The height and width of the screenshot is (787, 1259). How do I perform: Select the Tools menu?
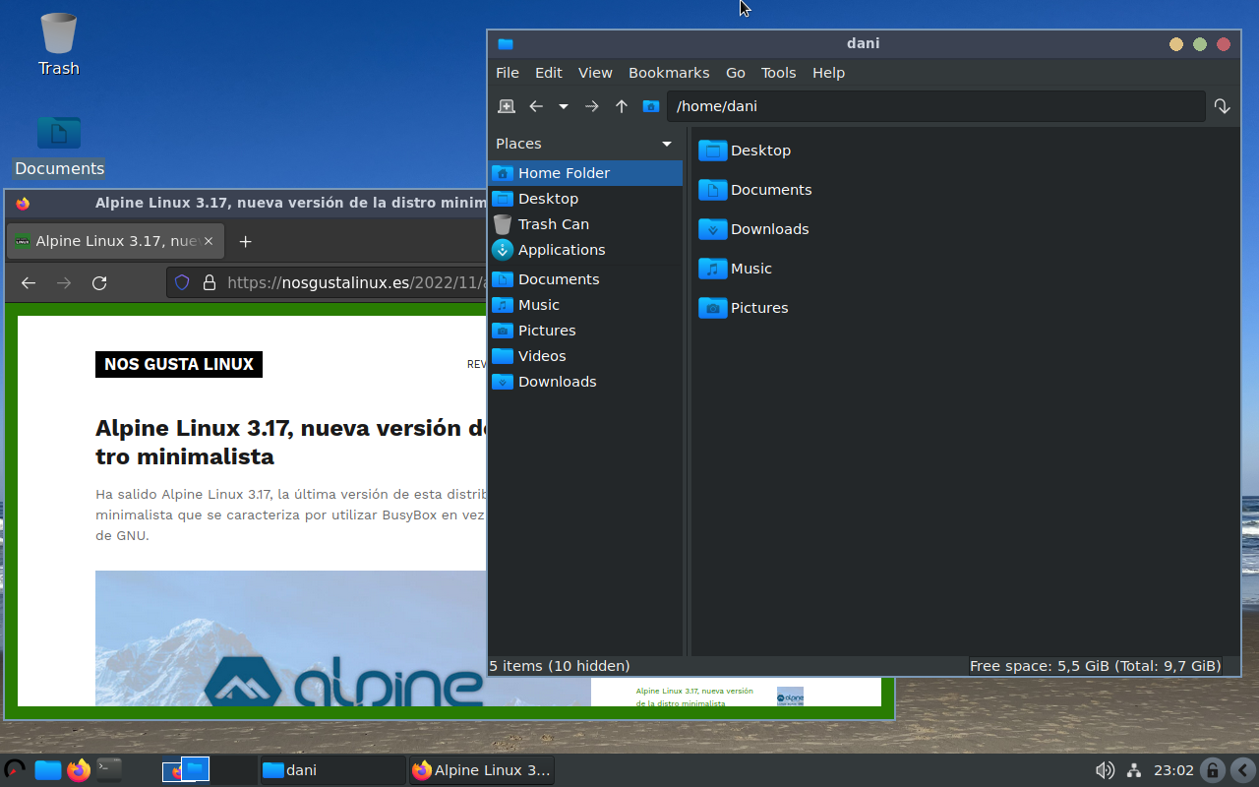(778, 72)
